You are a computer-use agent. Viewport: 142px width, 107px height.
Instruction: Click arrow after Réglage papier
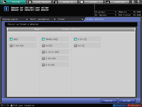(27, 19)
